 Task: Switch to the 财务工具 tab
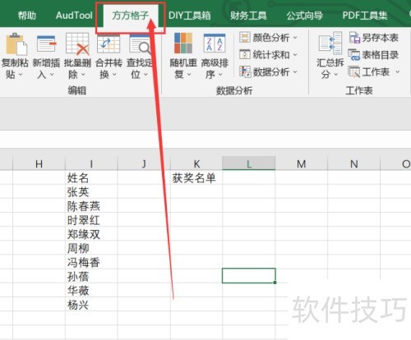coord(248,16)
